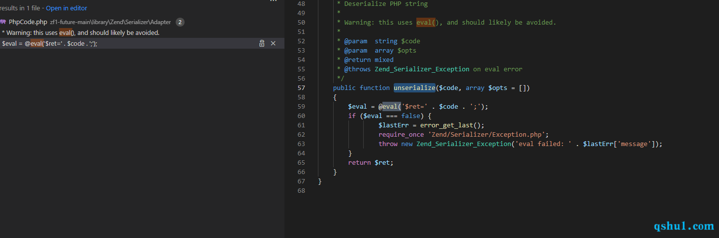Click line number 57 in the gutter
The height and width of the screenshot is (238, 719).
click(x=301, y=88)
